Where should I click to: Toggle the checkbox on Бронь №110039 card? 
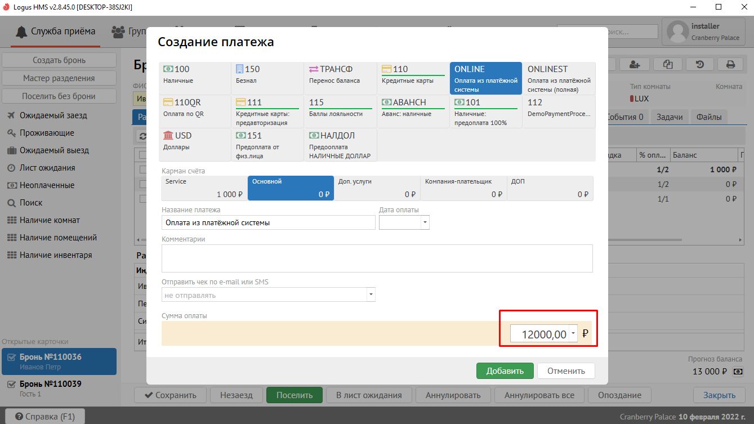11,385
